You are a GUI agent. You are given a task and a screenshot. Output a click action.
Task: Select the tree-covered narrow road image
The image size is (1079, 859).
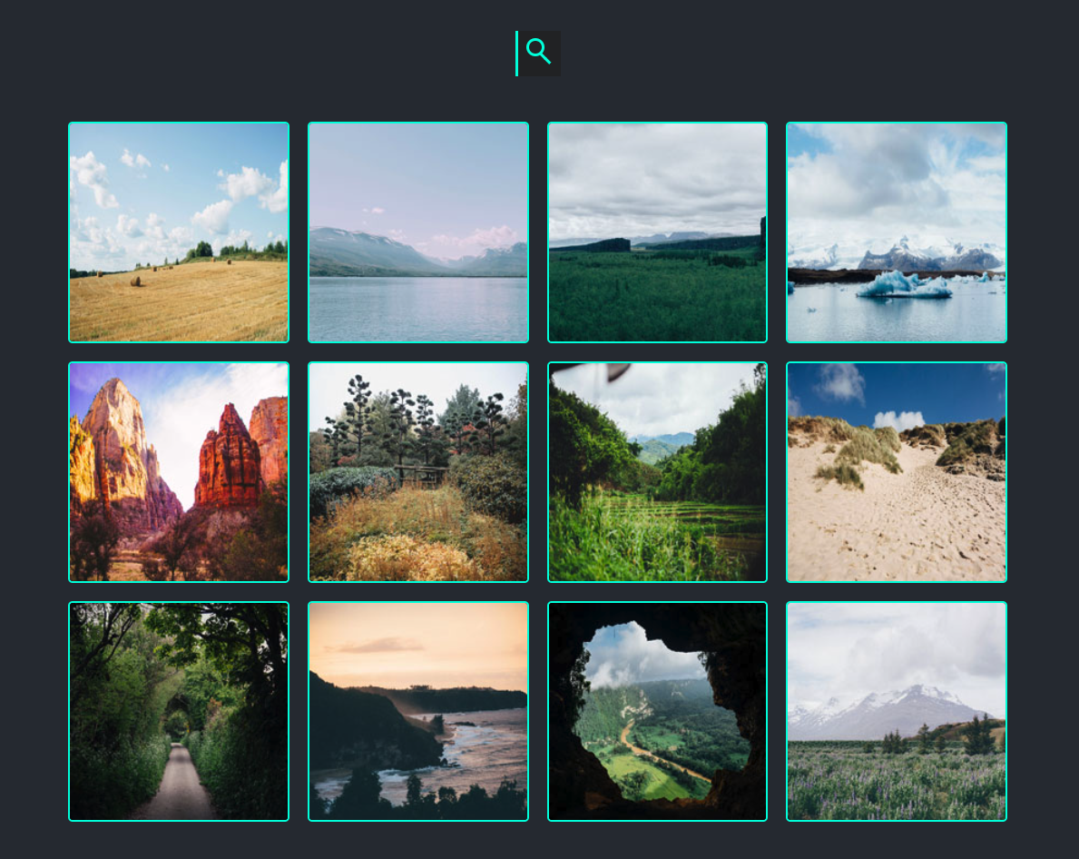pyautogui.click(x=179, y=712)
